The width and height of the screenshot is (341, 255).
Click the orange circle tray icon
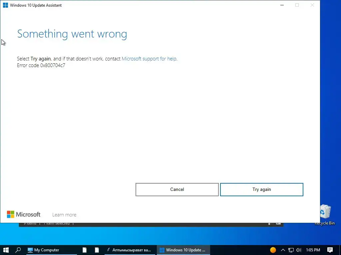coord(273,250)
